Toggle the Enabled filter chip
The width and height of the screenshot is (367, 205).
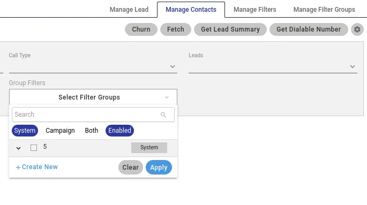click(x=119, y=131)
